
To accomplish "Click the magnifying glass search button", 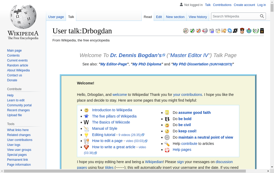I will [x=262, y=16].
